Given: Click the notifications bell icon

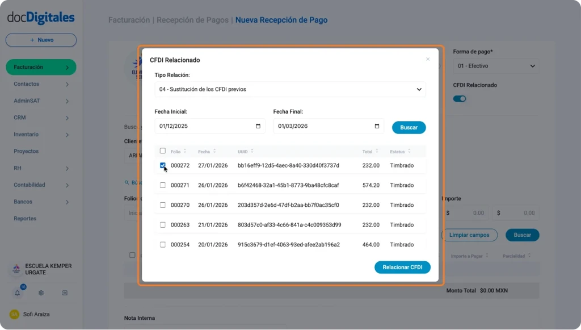Looking at the screenshot, I should [17, 293].
